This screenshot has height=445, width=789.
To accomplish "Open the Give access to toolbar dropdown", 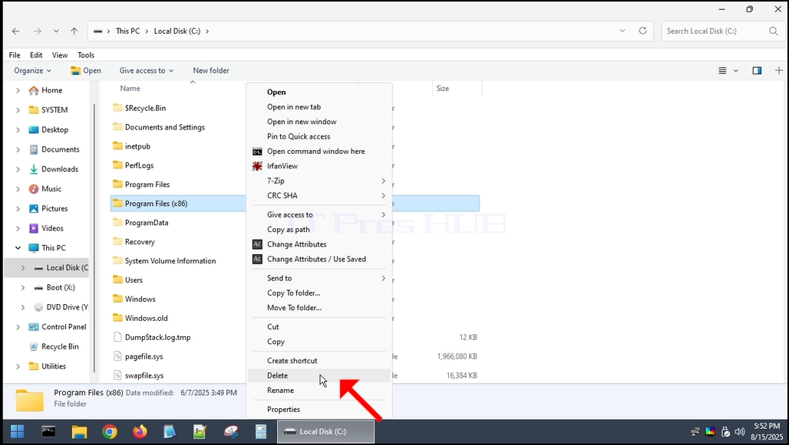I will [x=147, y=70].
